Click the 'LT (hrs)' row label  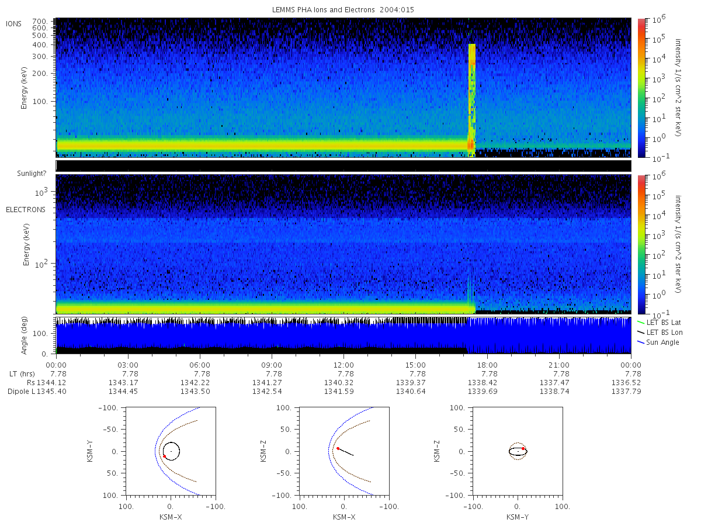click(x=21, y=373)
